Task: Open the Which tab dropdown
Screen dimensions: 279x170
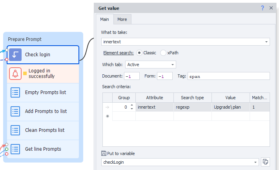Action: click(x=173, y=65)
